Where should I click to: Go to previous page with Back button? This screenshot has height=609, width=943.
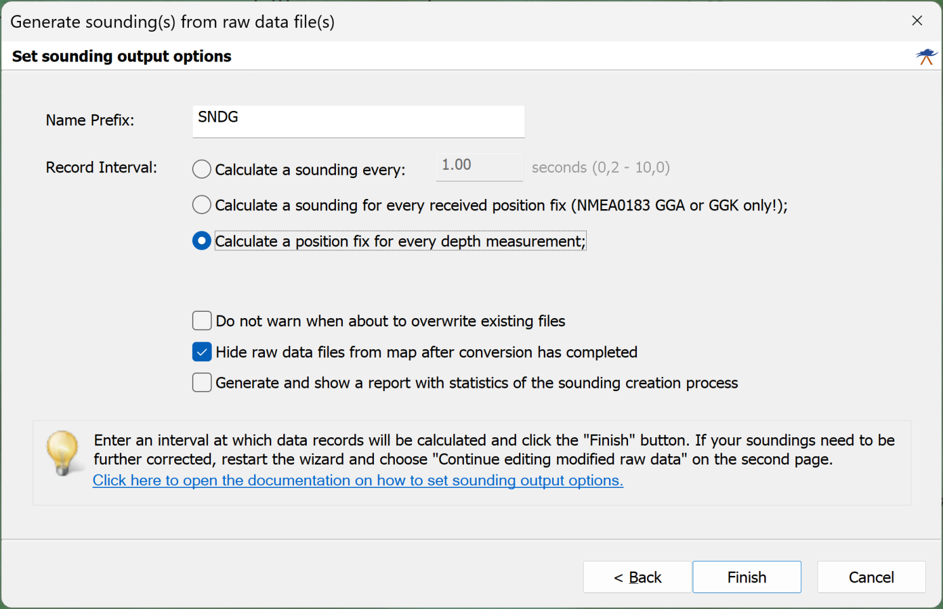637,577
